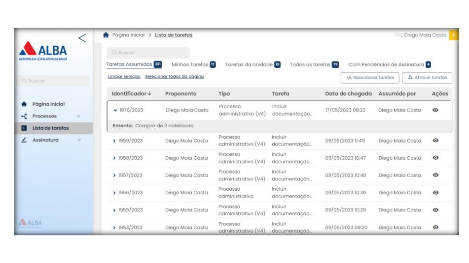View process 1959/2023 with the eye icon
This screenshot has width=469, height=263.
[x=436, y=140]
